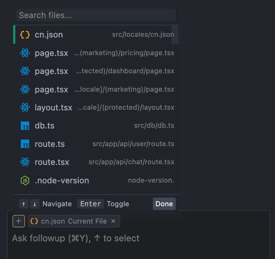275x259 pixels.
Task: Click the Enter key hint button
Action: [91, 204]
